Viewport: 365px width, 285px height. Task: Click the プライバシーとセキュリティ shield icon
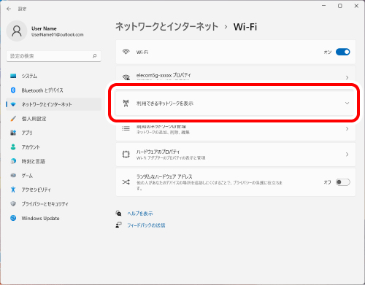coord(13,203)
